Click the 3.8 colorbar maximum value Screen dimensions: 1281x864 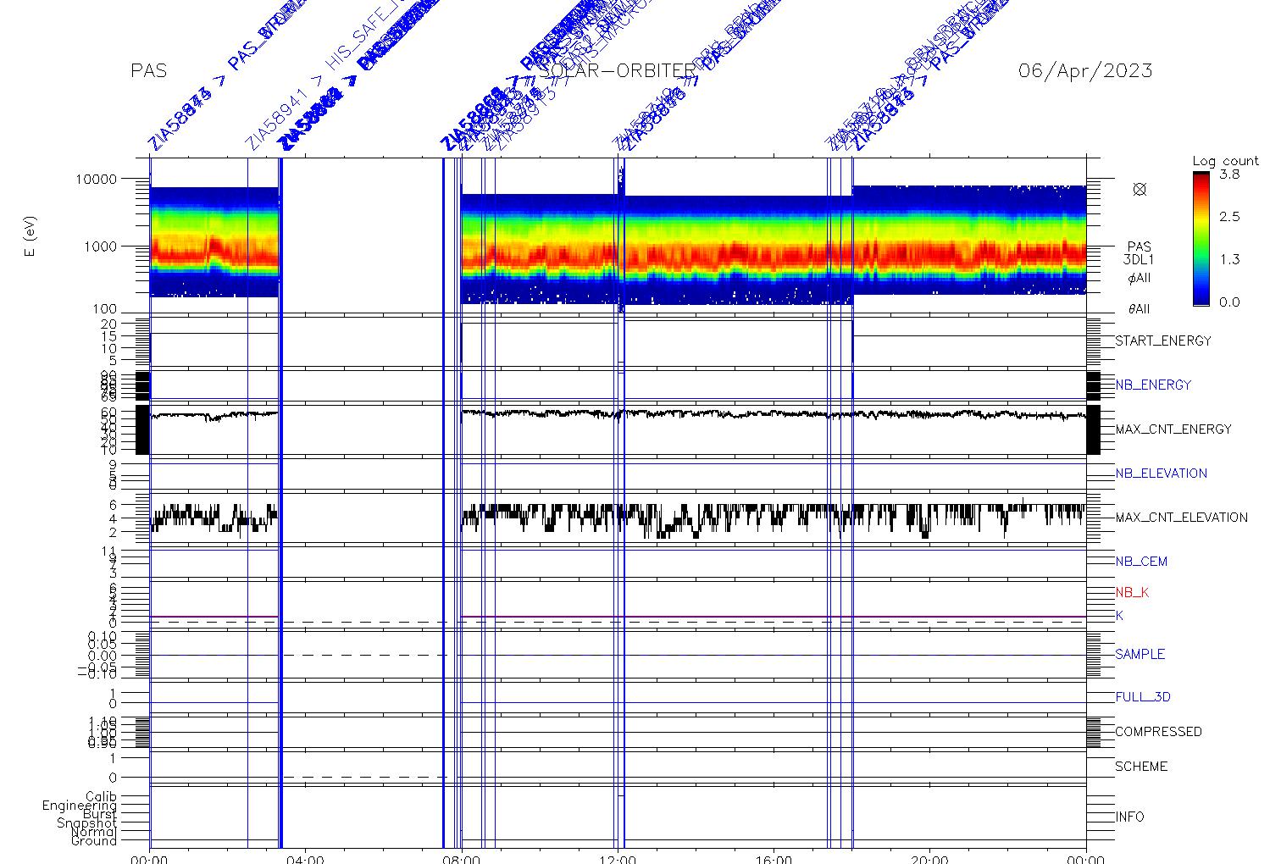point(1228,174)
